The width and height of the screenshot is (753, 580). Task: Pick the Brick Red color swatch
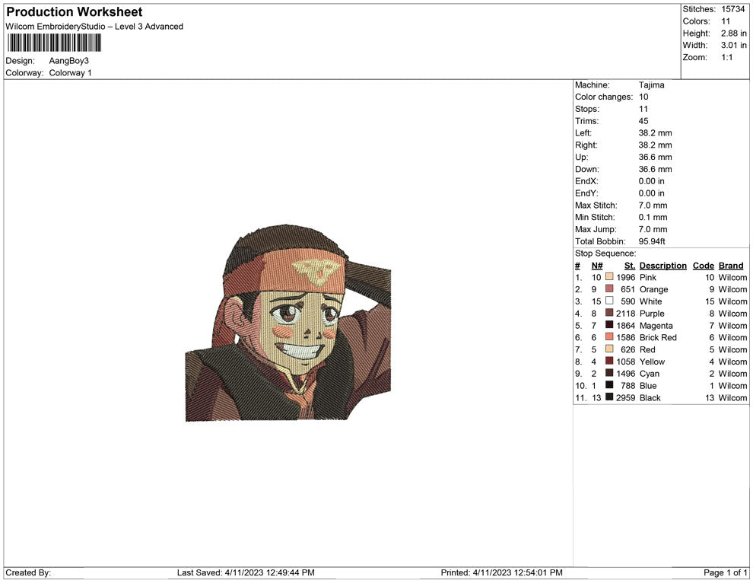pyautogui.click(x=609, y=337)
